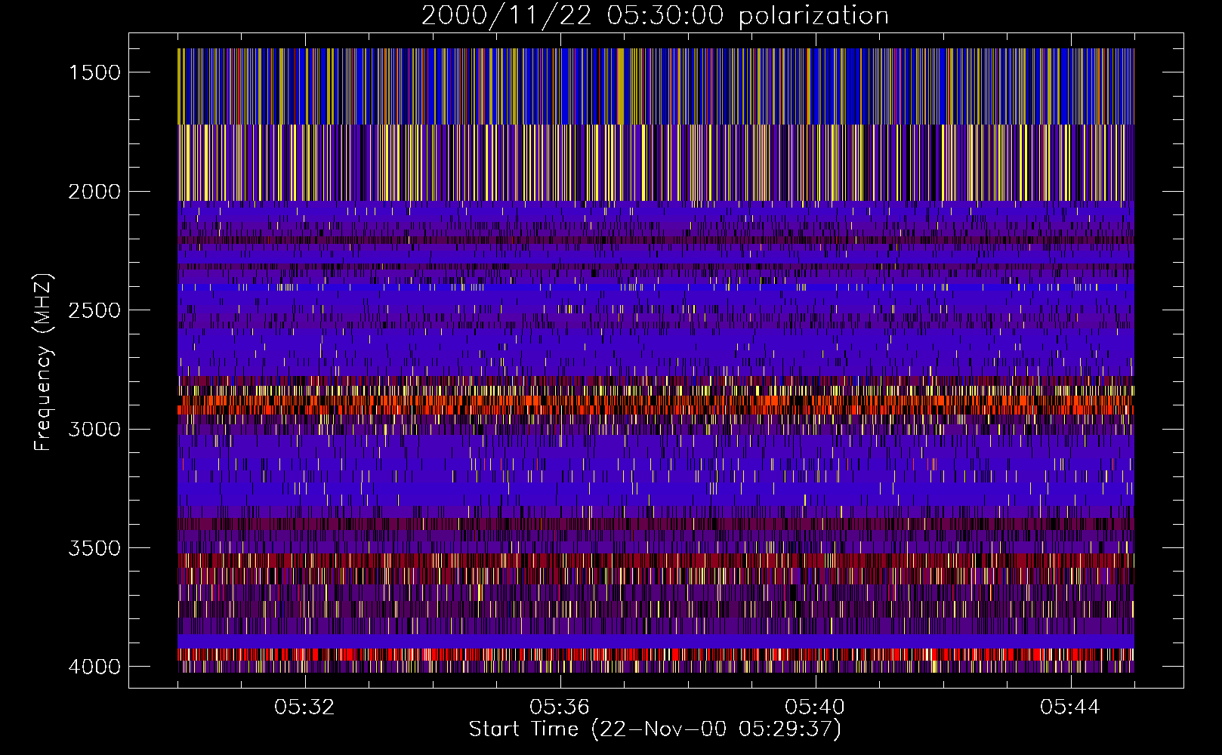This screenshot has height=755, width=1222.
Task: Click the 05:40 time axis label
Action: [x=815, y=707]
